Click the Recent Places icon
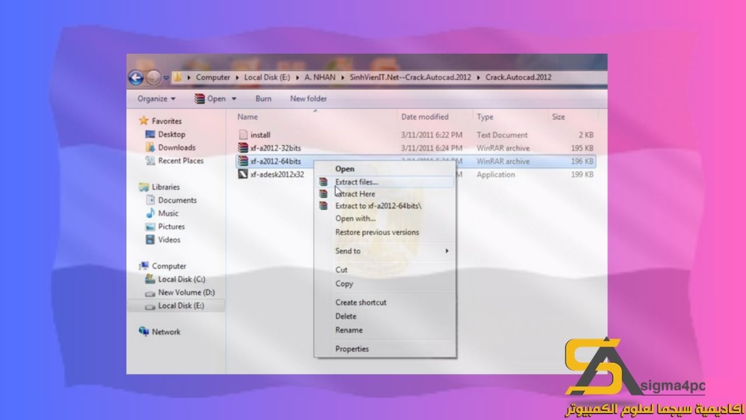 pyautogui.click(x=150, y=160)
